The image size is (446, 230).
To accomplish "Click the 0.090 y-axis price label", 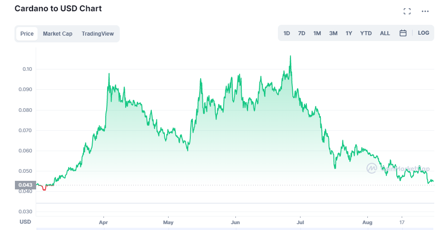I will [25, 89].
